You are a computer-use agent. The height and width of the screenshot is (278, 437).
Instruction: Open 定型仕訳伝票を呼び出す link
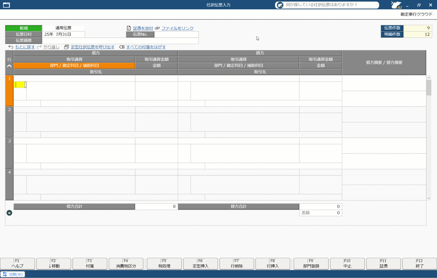click(93, 47)
